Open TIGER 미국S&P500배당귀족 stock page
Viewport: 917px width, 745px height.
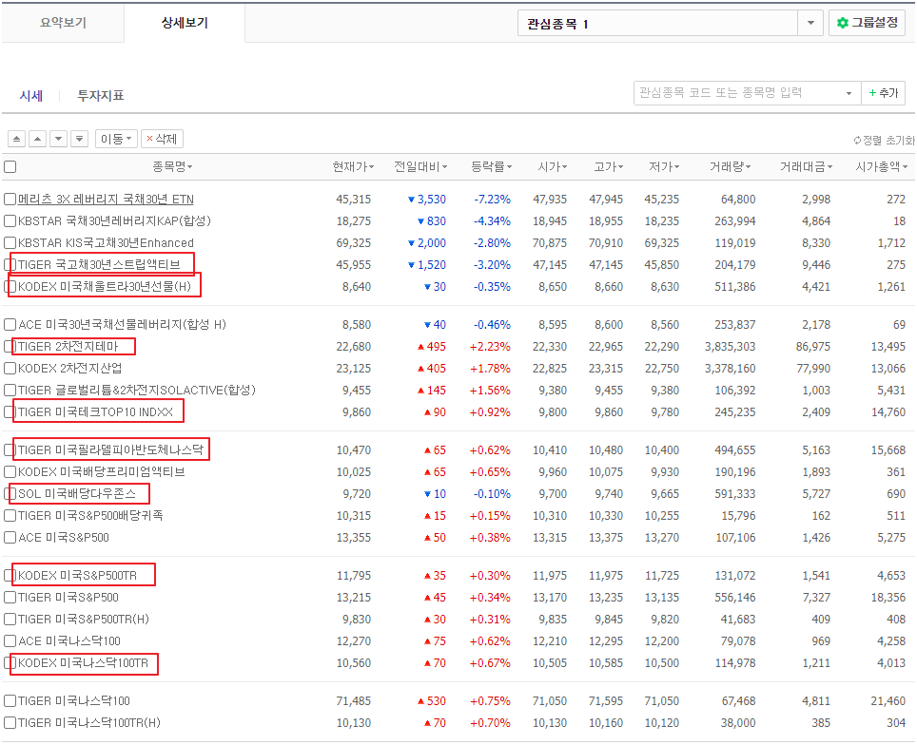point(90,516)
